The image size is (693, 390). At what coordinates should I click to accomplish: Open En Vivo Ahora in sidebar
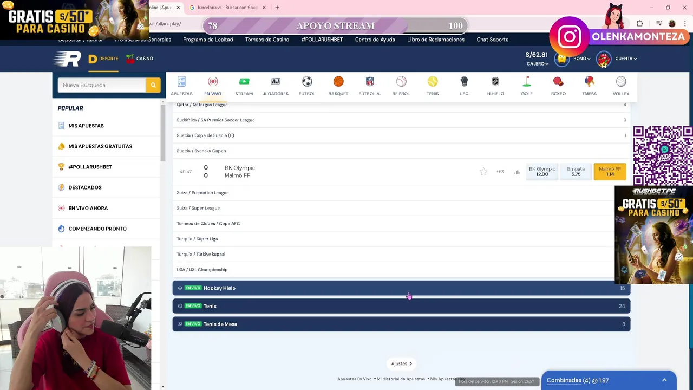(88, 208)
